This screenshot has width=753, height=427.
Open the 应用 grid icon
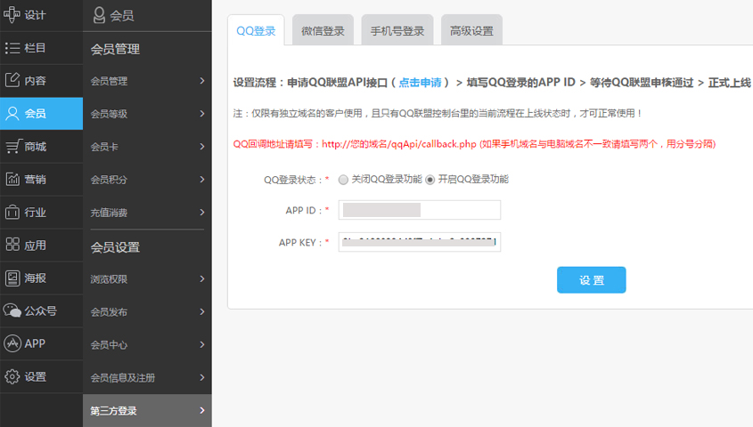(12, 245)
